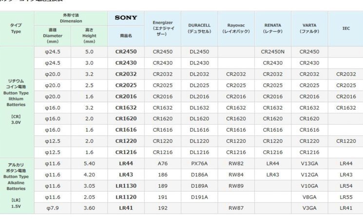This screenshot has height=219, width=363.
Task: Click the DL2016 cell
Action: [199, 97]
